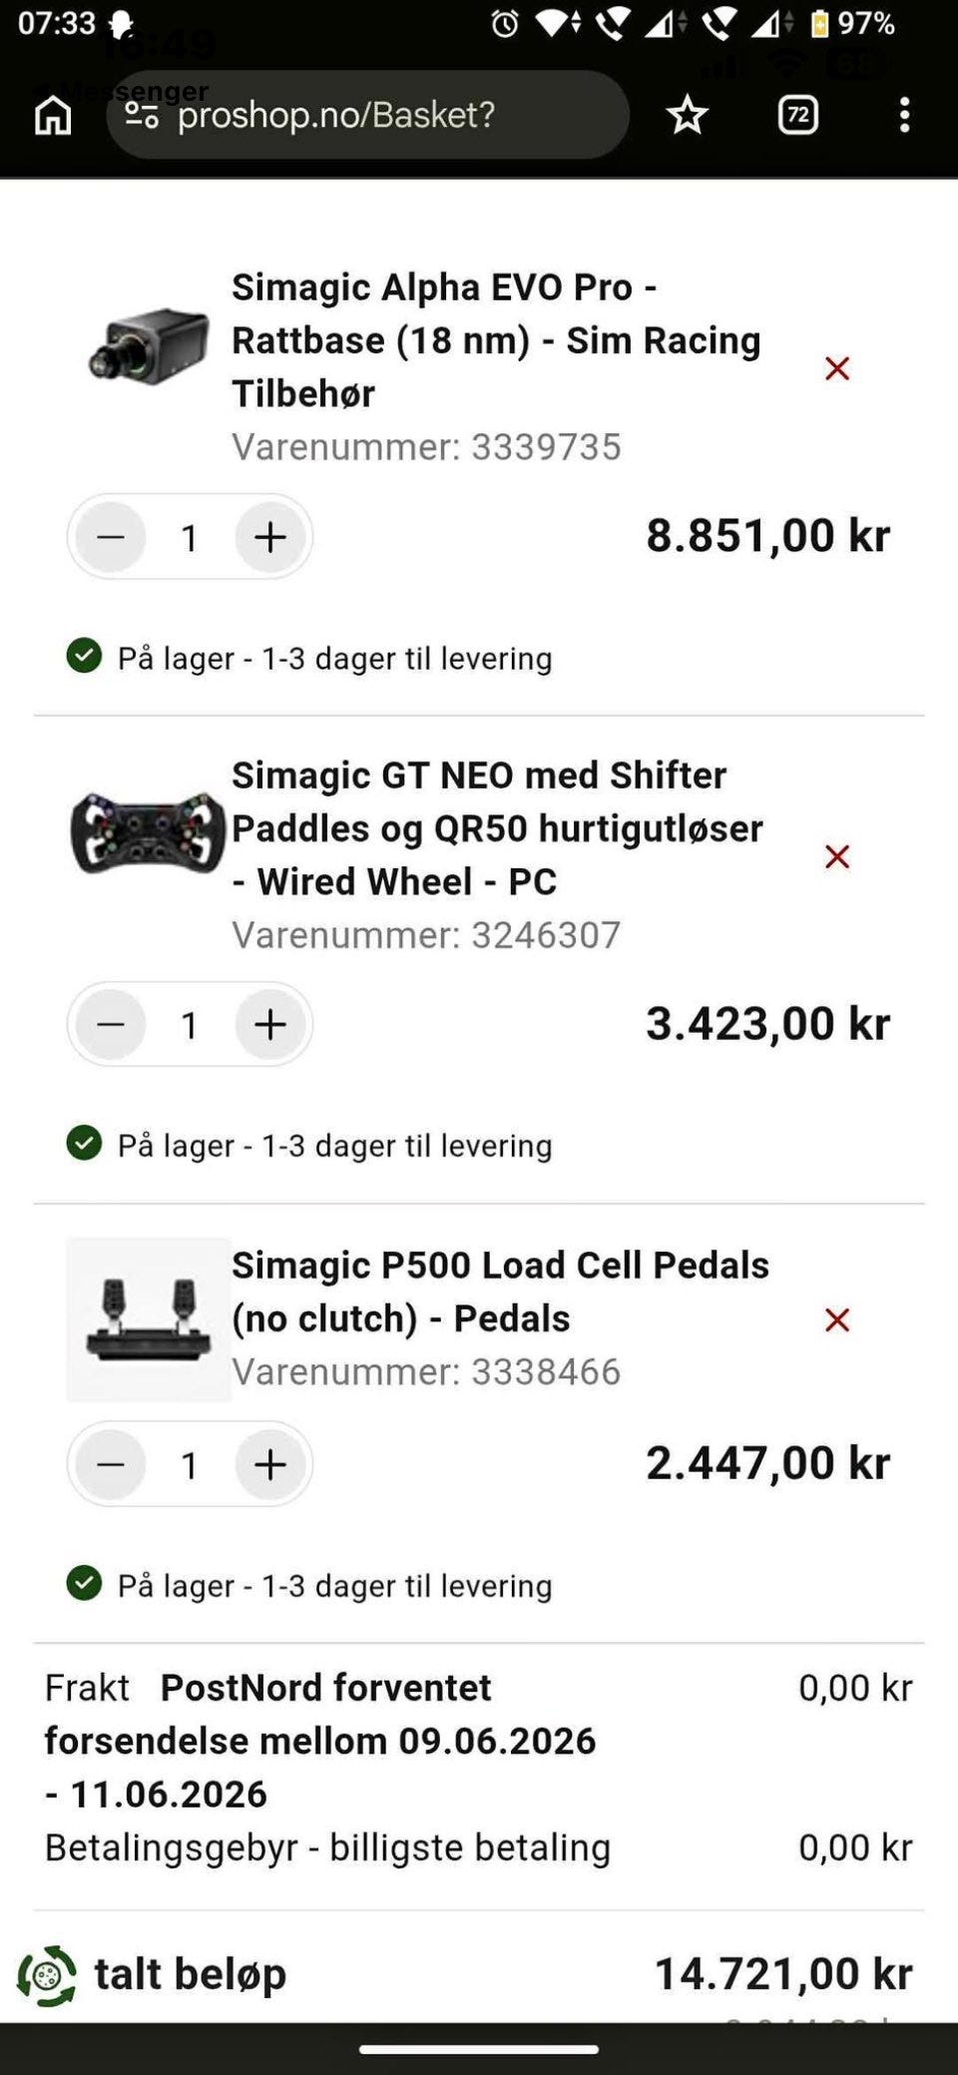View the GT NEO wheel thumbnail image
The width and height of the screenshot is (958, 2075).
coord(148,832)
